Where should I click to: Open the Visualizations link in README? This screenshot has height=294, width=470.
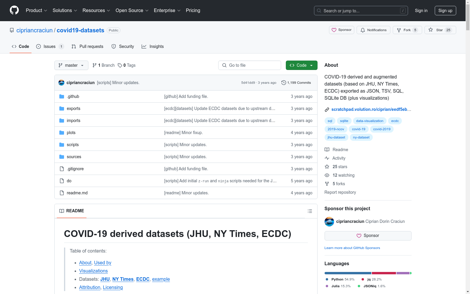click(x=93, y=271)
